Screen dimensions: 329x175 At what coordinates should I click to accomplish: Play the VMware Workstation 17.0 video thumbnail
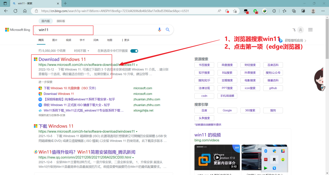pos(217,157)
